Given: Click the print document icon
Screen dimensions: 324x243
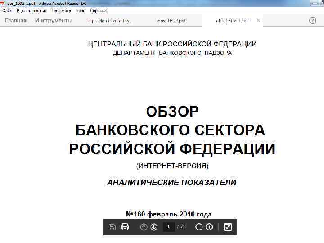Looking at the screenshot, I should (125, 227).
